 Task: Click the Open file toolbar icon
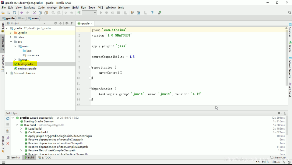(3, 13)
